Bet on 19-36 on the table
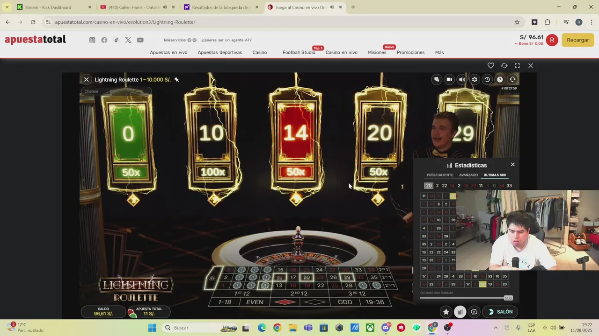This screenshot has height=336, width=599. pos(374,302)
